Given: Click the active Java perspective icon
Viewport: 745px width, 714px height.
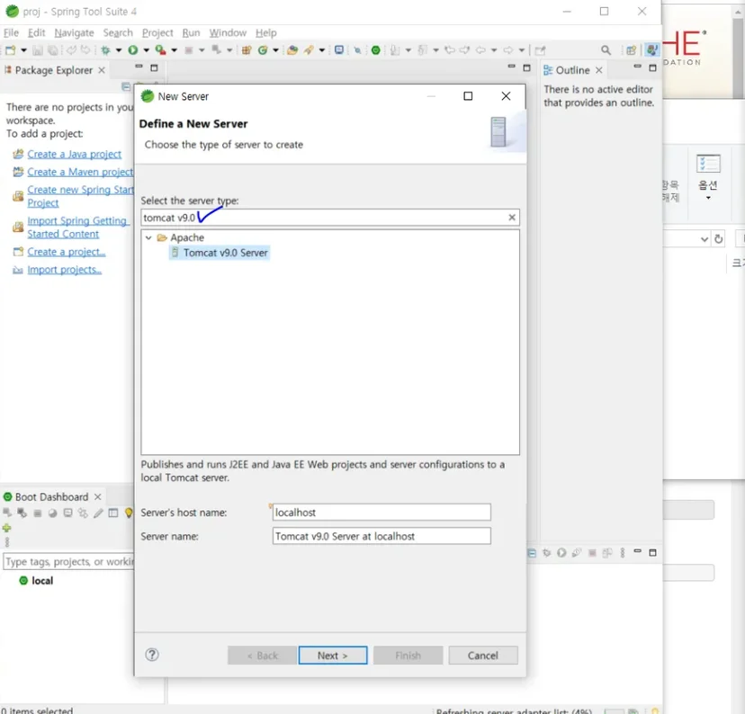Looking at the screenshot, I should click(651, 49).
